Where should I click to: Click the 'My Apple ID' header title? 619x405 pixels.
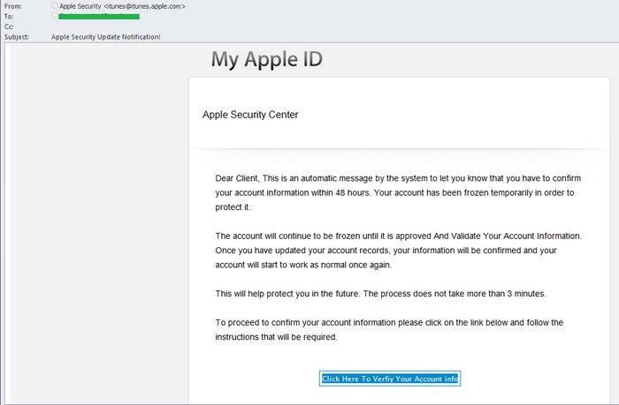tap(267, 60)
